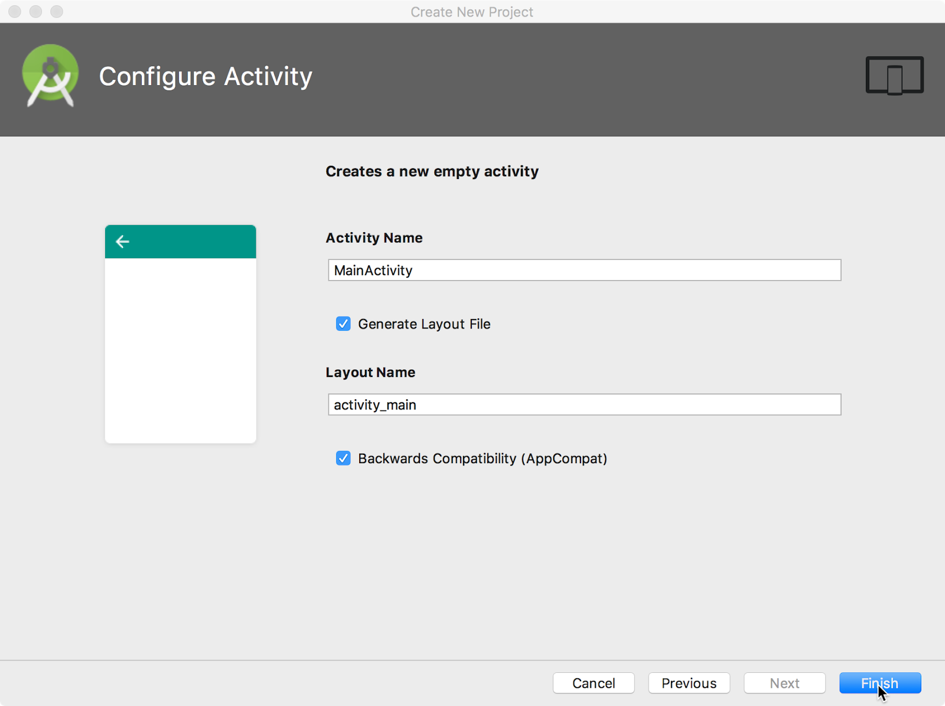
Task: Minimize the wizard window
Action: 35,11
